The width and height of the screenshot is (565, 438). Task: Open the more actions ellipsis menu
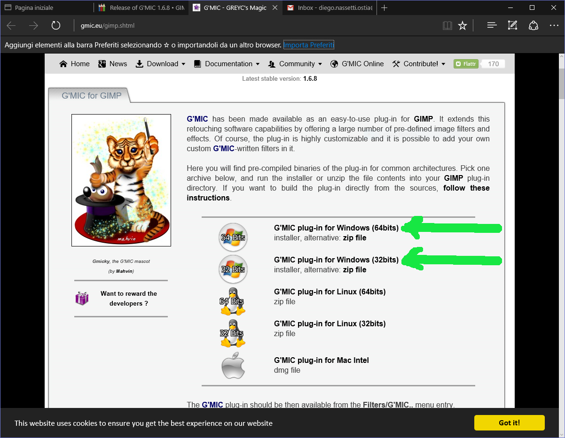click(554, 25)
